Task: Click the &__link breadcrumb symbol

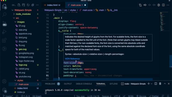Action: [x=112, y=10]
